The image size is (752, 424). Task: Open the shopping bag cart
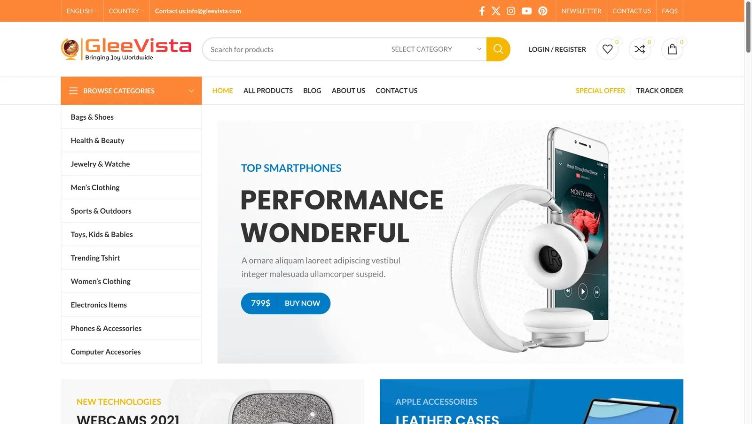coord(672,49)
